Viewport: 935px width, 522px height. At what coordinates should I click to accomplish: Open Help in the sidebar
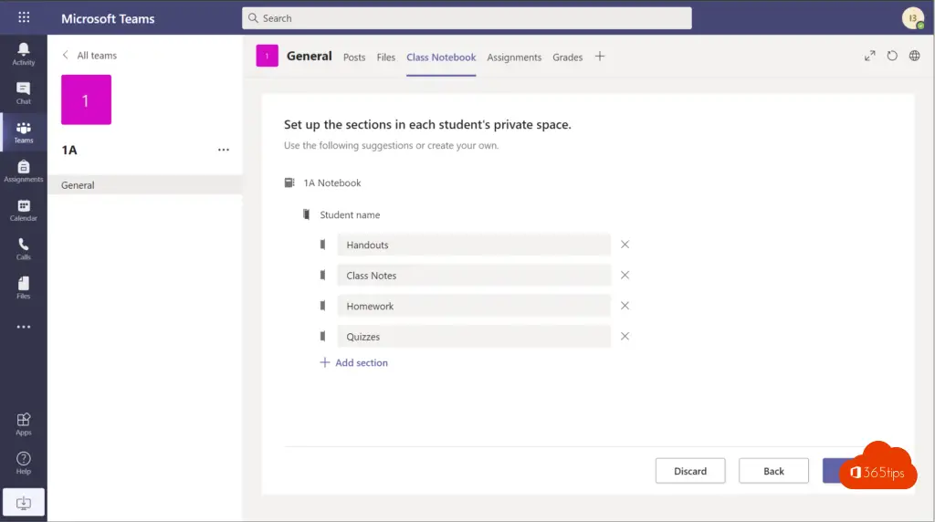pos(23,463)
